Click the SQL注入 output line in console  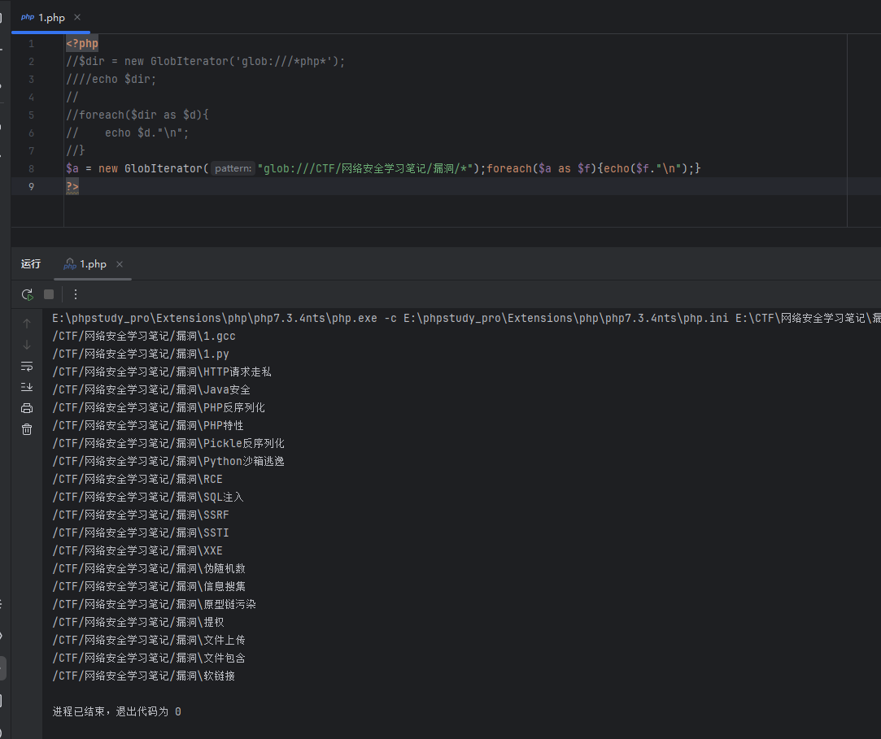point(148,497)
